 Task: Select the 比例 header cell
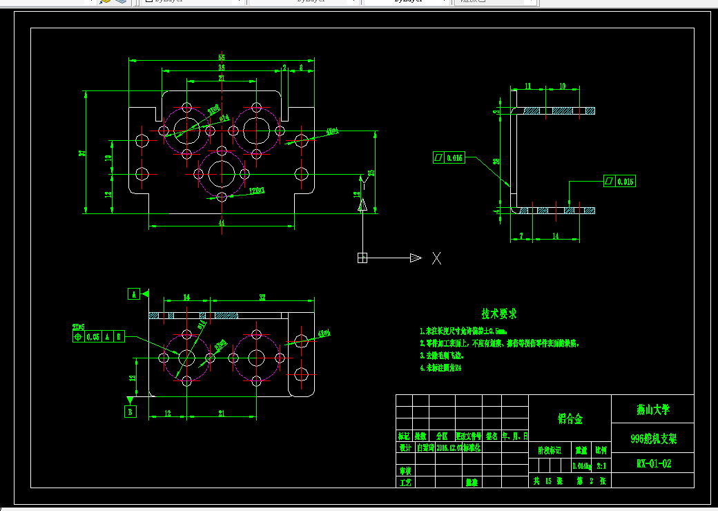tap(601, 450)
